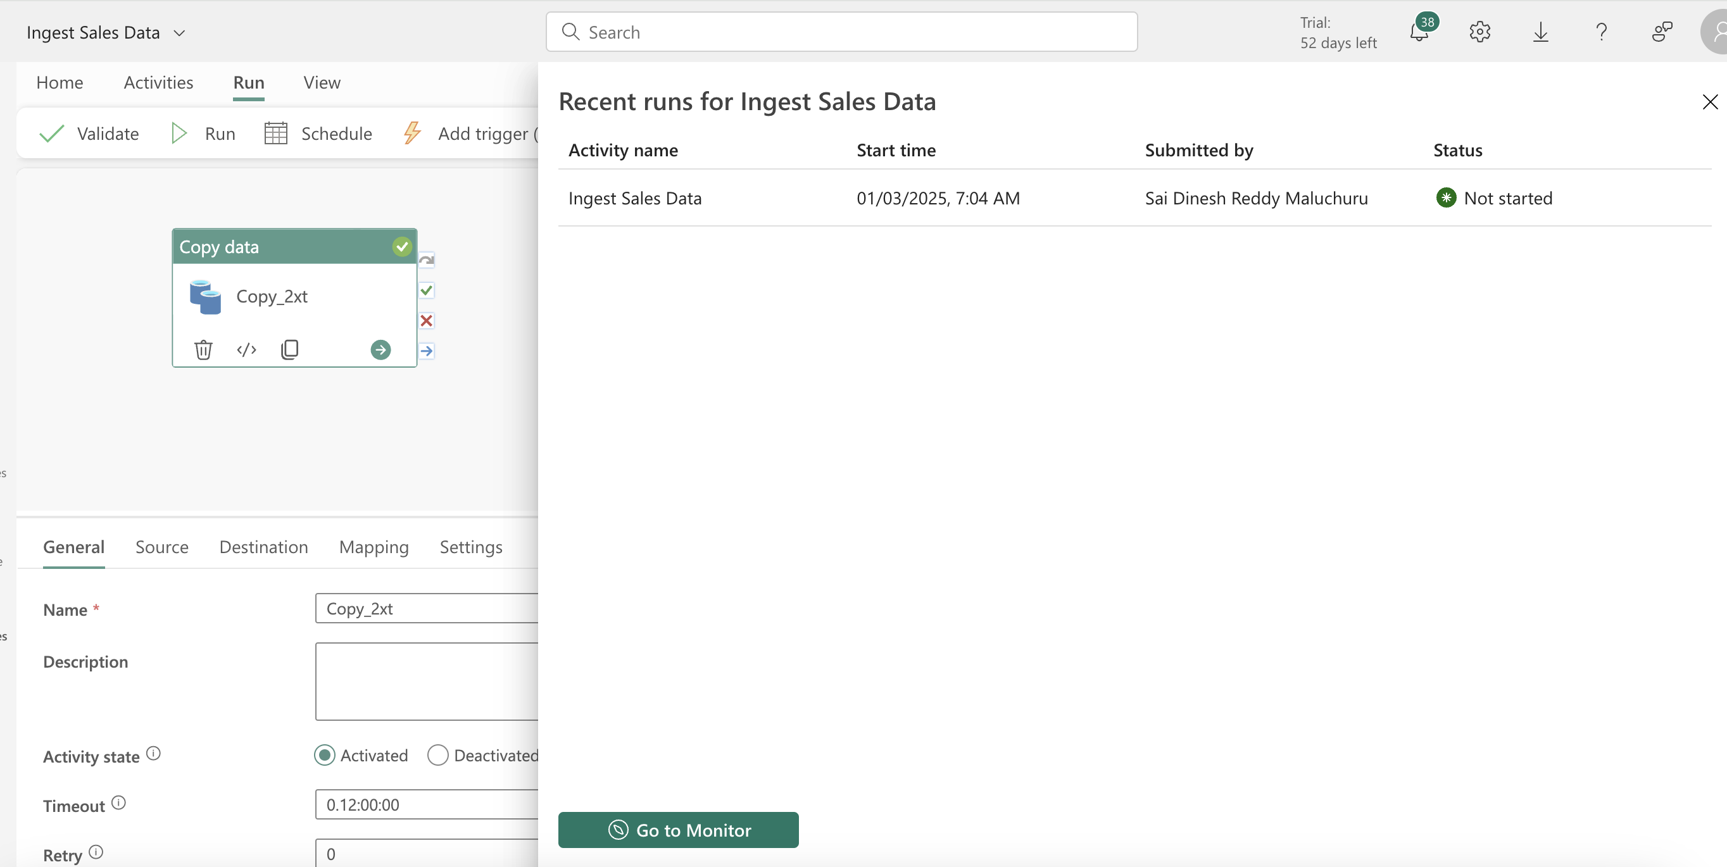1727x867 pixels.
Task: Open the Source tab
Action: coord(161,547)
